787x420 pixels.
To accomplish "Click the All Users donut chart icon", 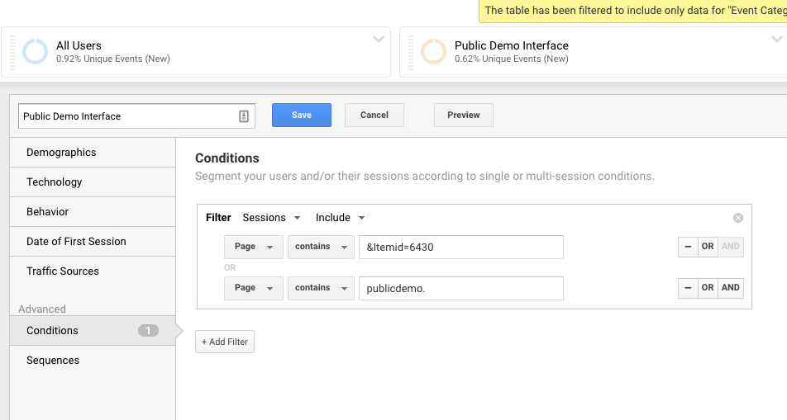I will [35, 52].
